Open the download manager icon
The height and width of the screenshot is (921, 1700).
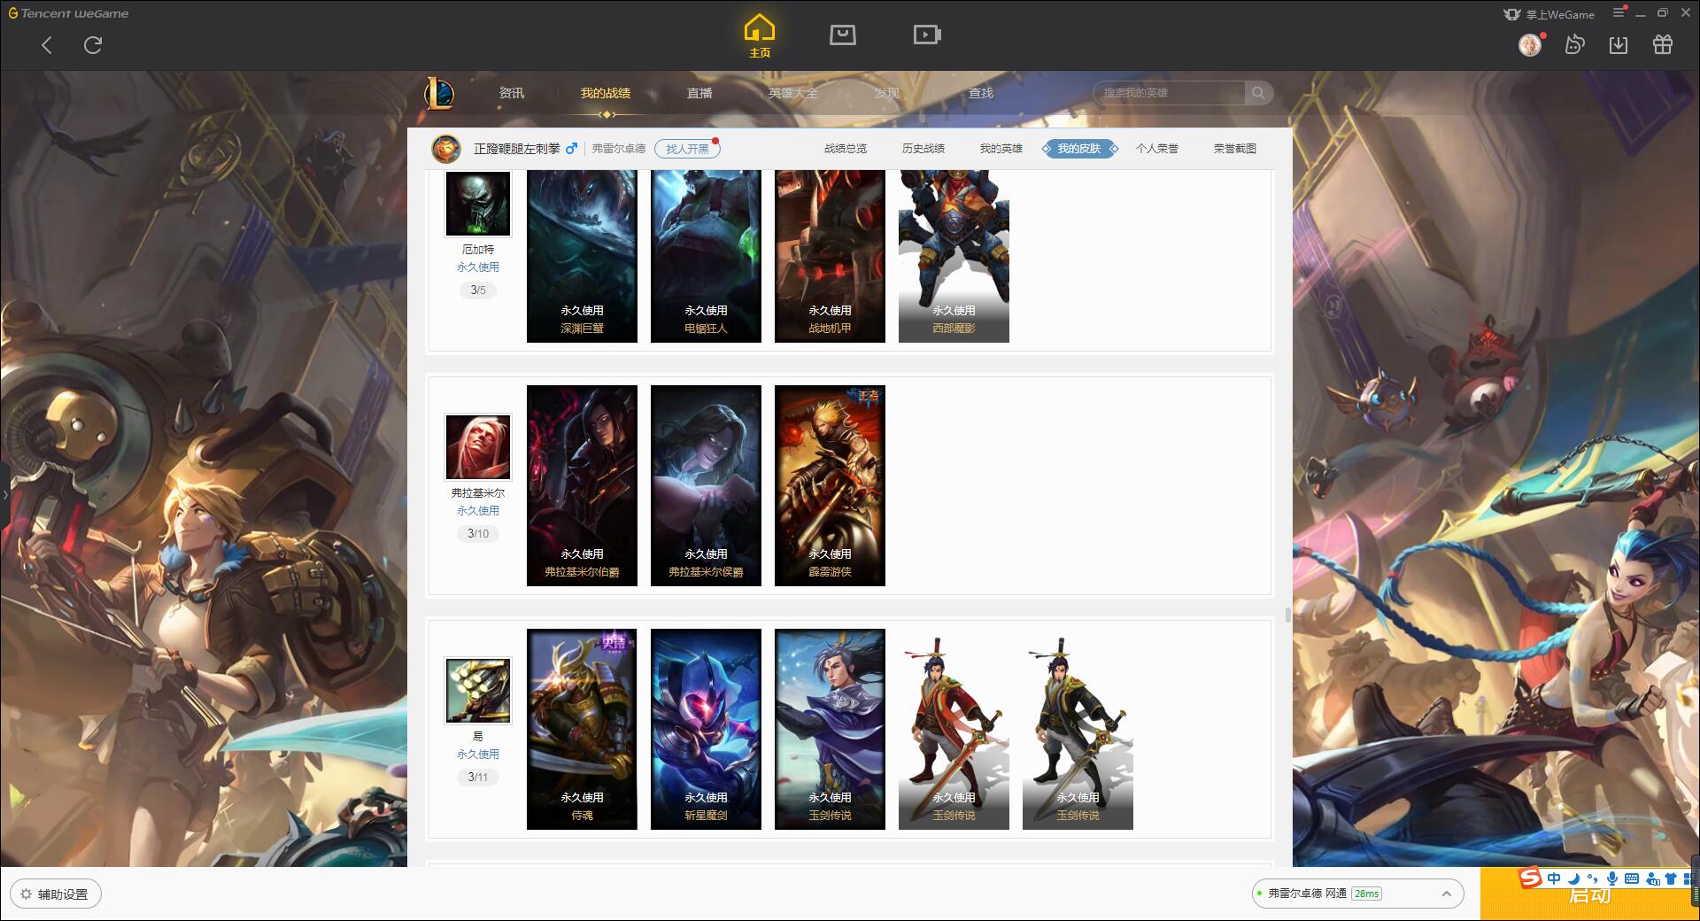tap(1619, 44)
